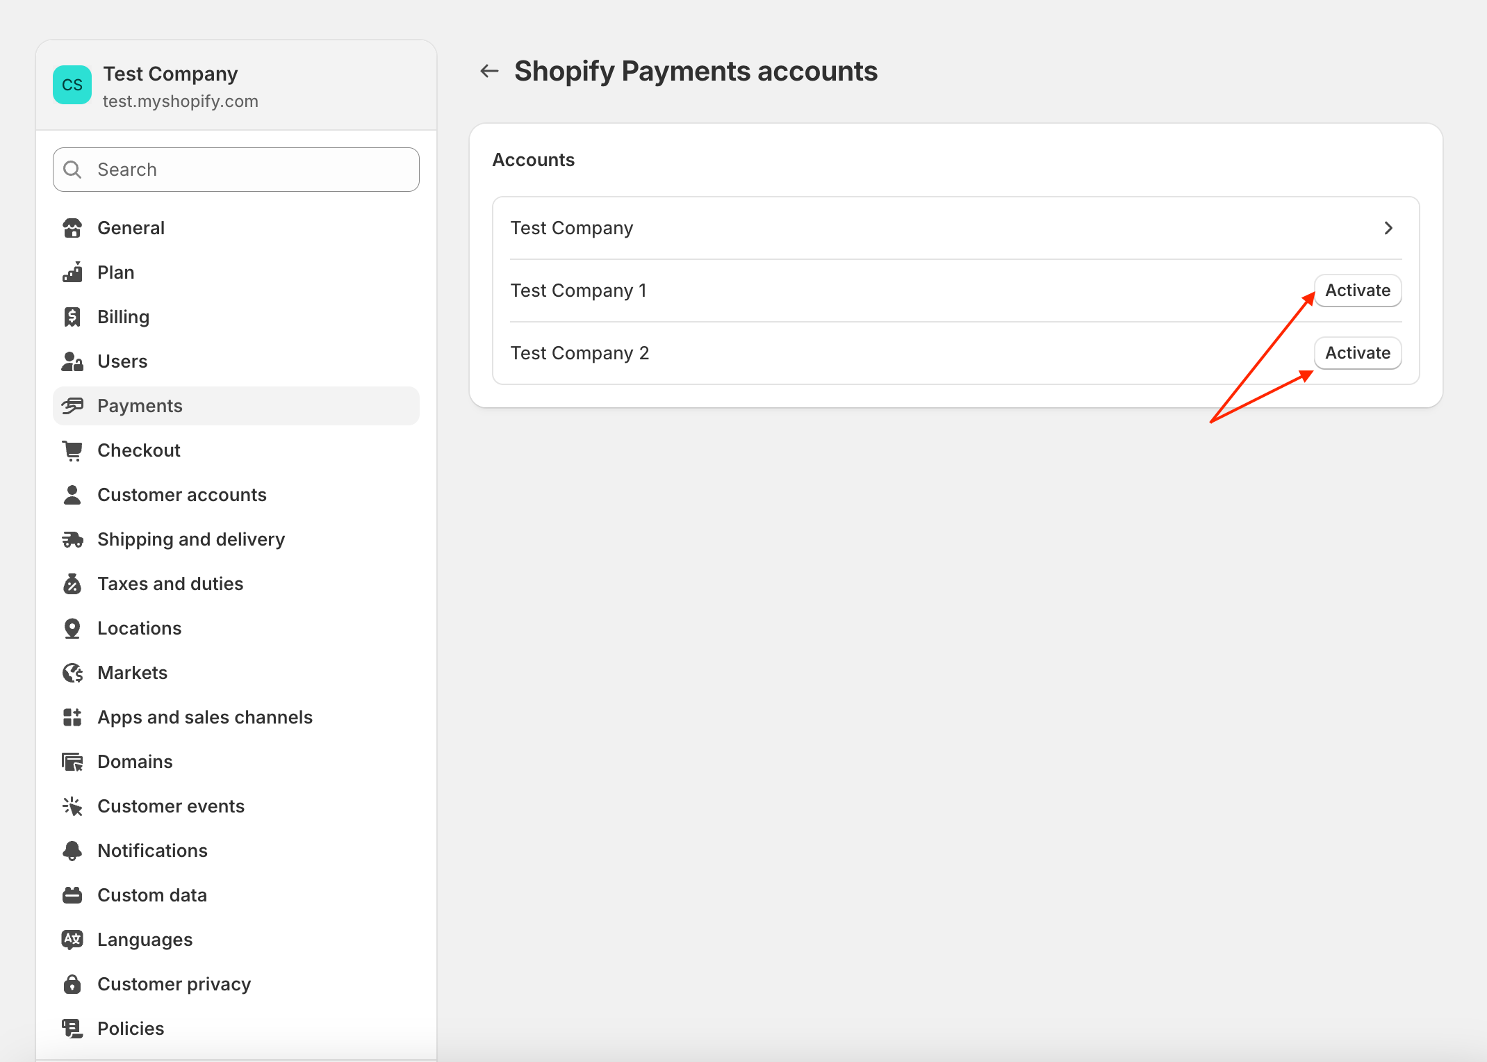Click the General storefront icon

(x=72, y=228)
